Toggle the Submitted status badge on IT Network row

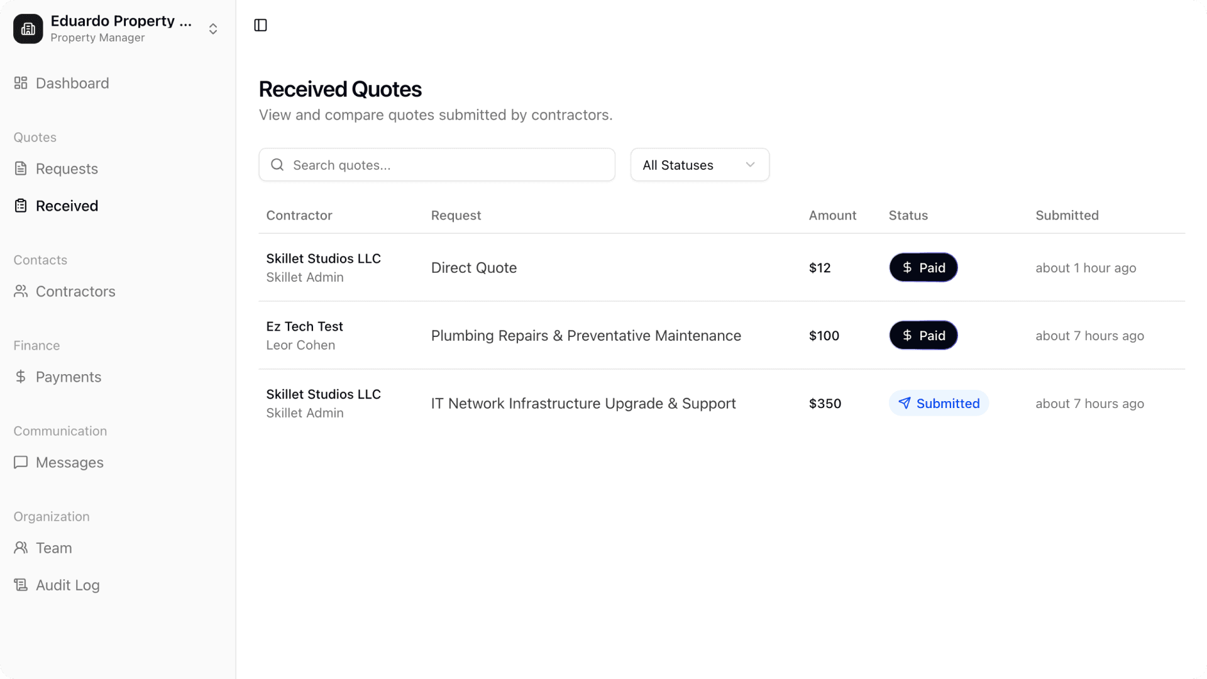(939, 403)
